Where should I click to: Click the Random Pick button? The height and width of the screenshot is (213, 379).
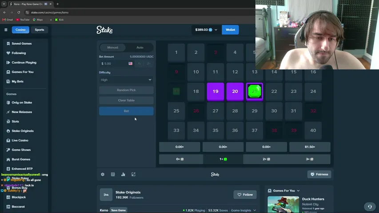coord(126,90)
